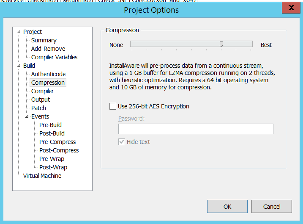Image resolution: width=303 pixels, height=224 pixels.
Task: Select the Compression tree item
Action: coord(48,83)
